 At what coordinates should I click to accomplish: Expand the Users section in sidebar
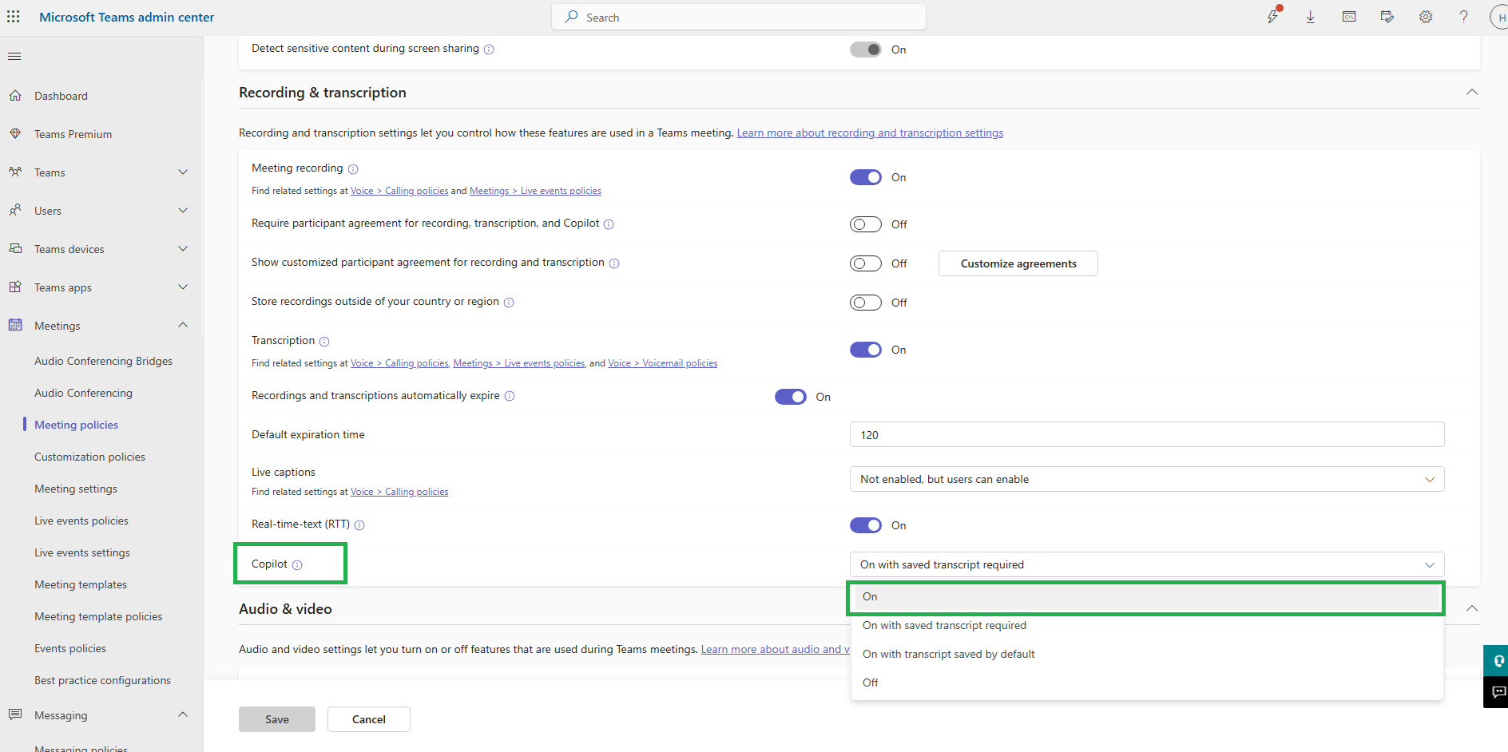[183, 211]
